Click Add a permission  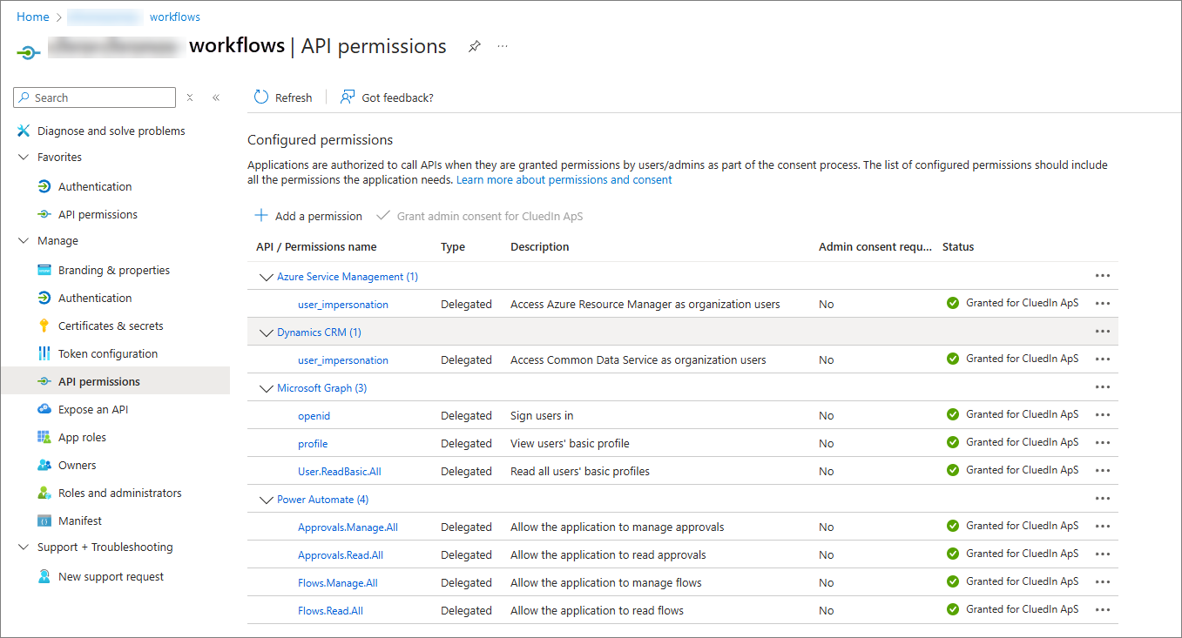(308, 216)
